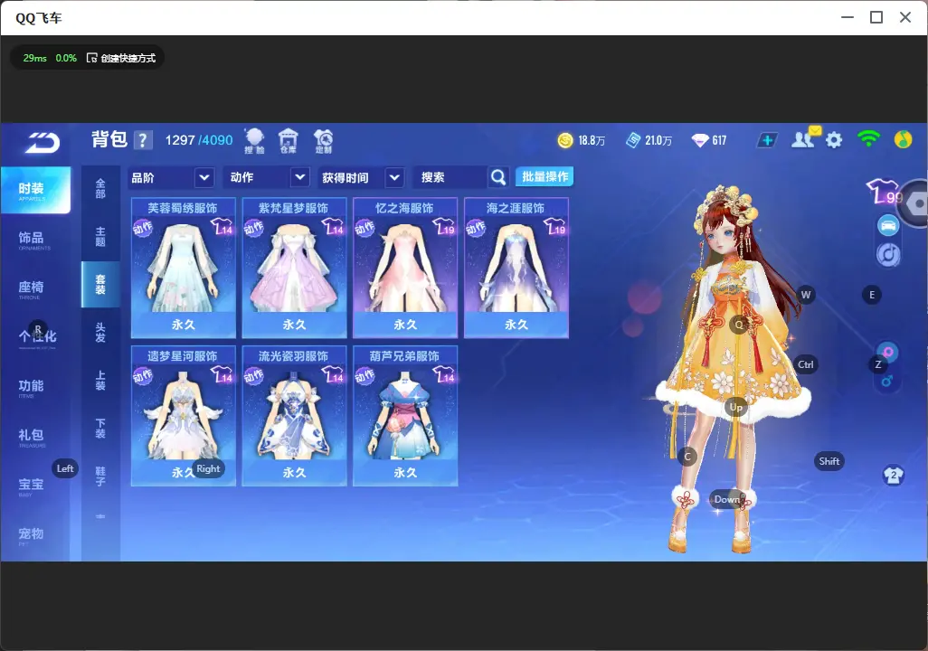Click the game logo back icon
Screen dimensions: 928x651
[42, 143]
